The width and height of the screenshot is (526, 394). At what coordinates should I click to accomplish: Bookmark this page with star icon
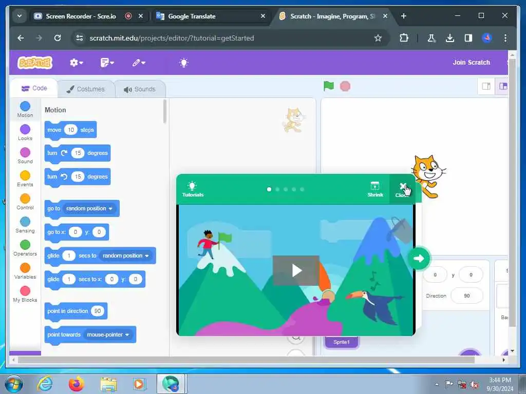378,38
